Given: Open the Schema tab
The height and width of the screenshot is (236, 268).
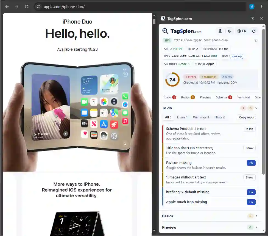Looking at the screenshot, I should pos(224,97).
